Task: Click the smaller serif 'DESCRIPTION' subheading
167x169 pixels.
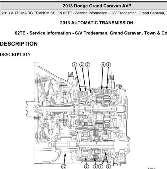Action: click(x=15, y=54)
